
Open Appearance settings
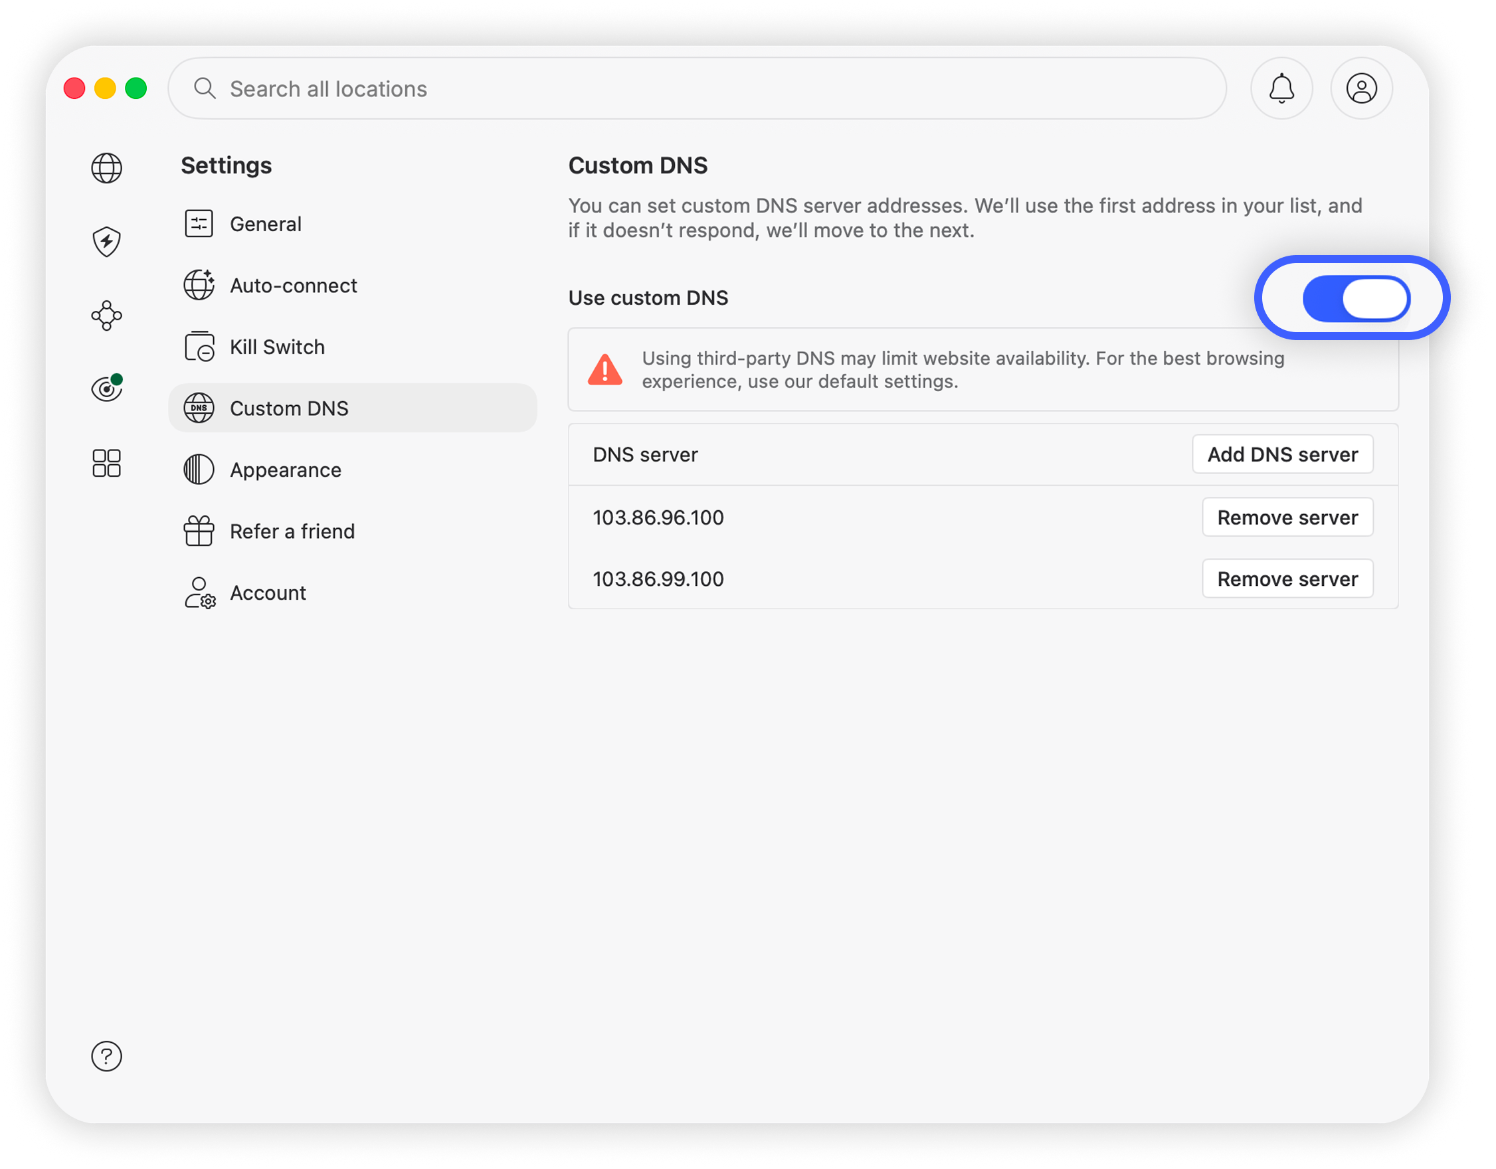click(353, 470)
